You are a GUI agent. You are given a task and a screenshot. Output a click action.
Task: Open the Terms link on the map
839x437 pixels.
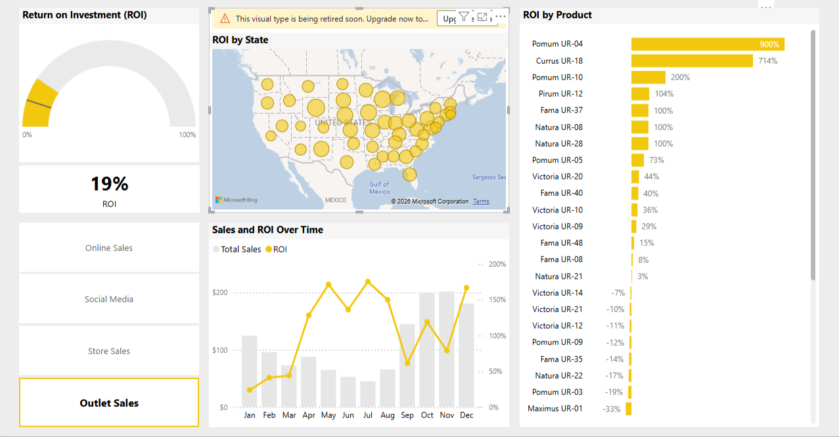481,202
